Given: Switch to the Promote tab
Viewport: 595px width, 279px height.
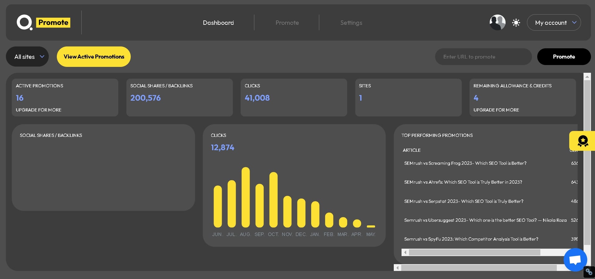Looking at the screenshot, I should click(287, 22).
